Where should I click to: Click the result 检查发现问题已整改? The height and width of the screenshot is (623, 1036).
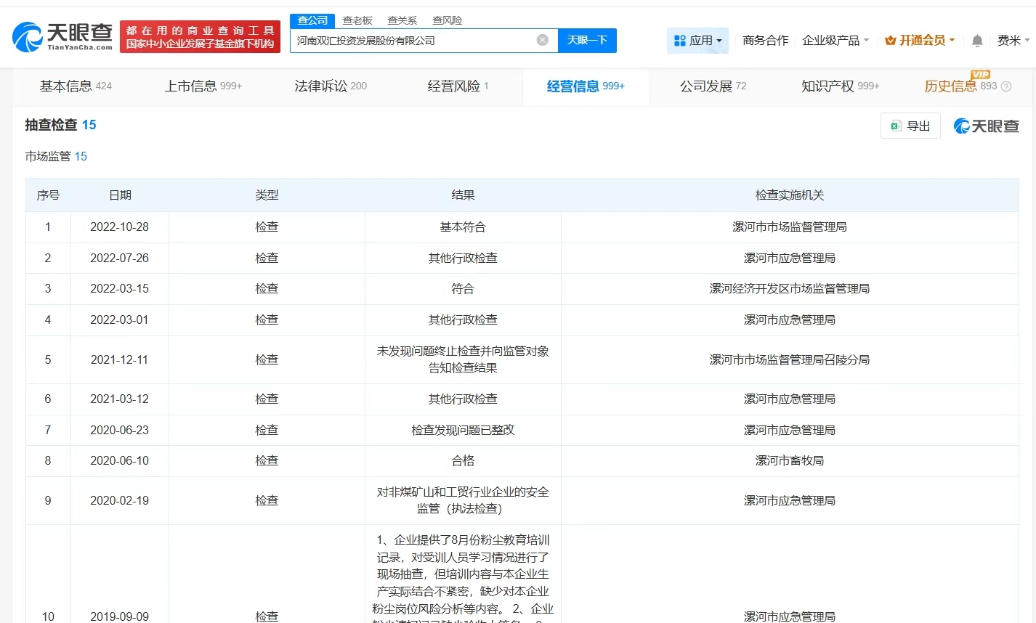463,431
